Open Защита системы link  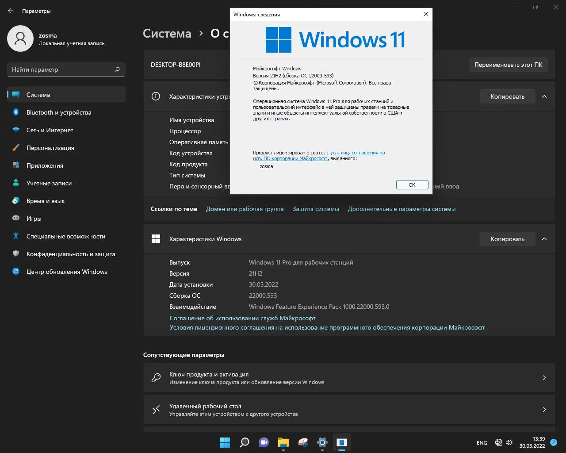pyautogui.click(x=316, y=209)
